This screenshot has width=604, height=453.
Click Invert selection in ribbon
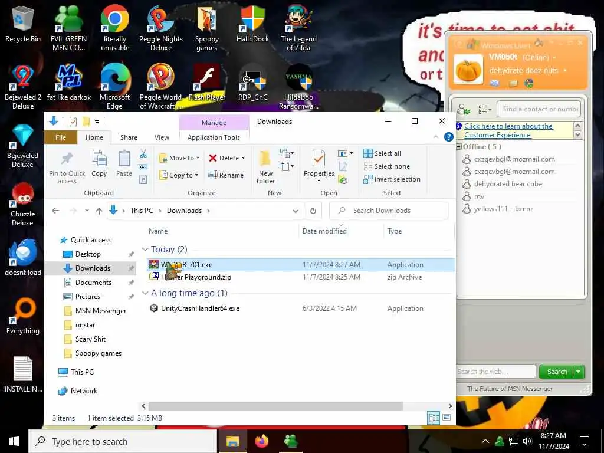(392, 179)
